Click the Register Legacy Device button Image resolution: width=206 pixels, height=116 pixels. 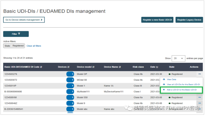[x=189, y=20]
